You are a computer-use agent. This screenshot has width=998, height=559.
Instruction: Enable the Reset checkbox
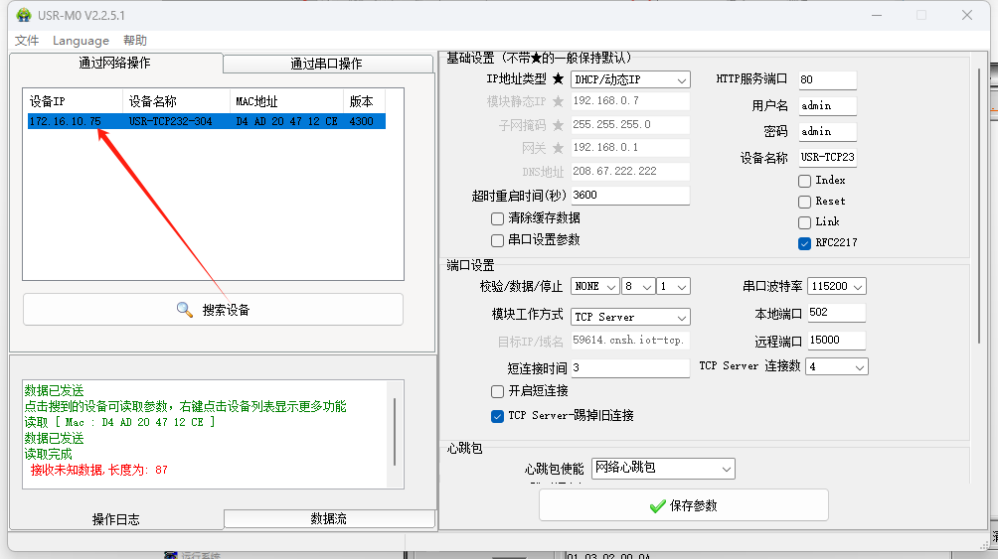[804, 202]
